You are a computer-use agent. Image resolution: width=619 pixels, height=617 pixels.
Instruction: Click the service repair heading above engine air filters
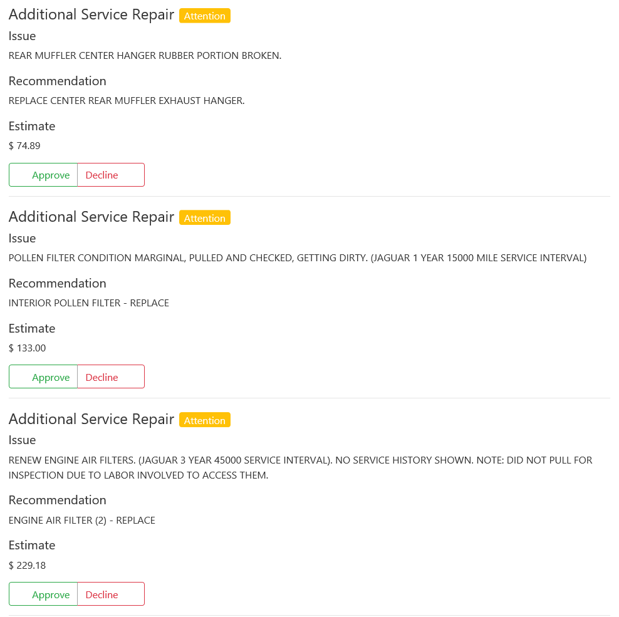tap(91, 419)
